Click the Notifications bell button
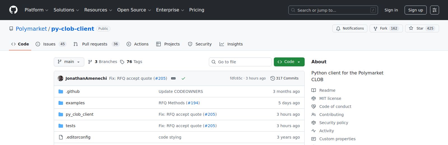 350,28
